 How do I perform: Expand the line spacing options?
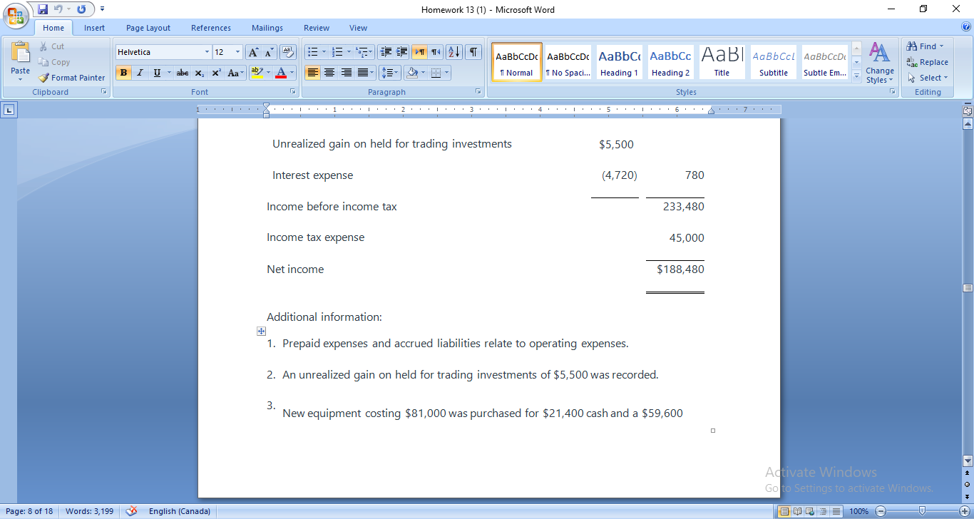pyautogui.click(x=396, y=72)
